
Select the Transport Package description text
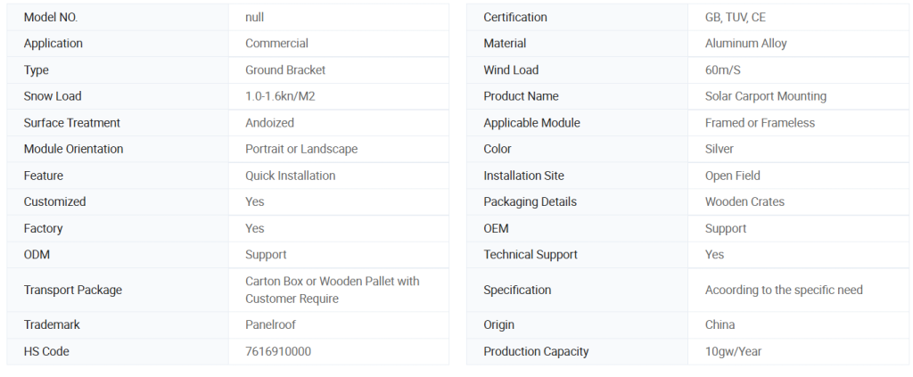[333, 290]
